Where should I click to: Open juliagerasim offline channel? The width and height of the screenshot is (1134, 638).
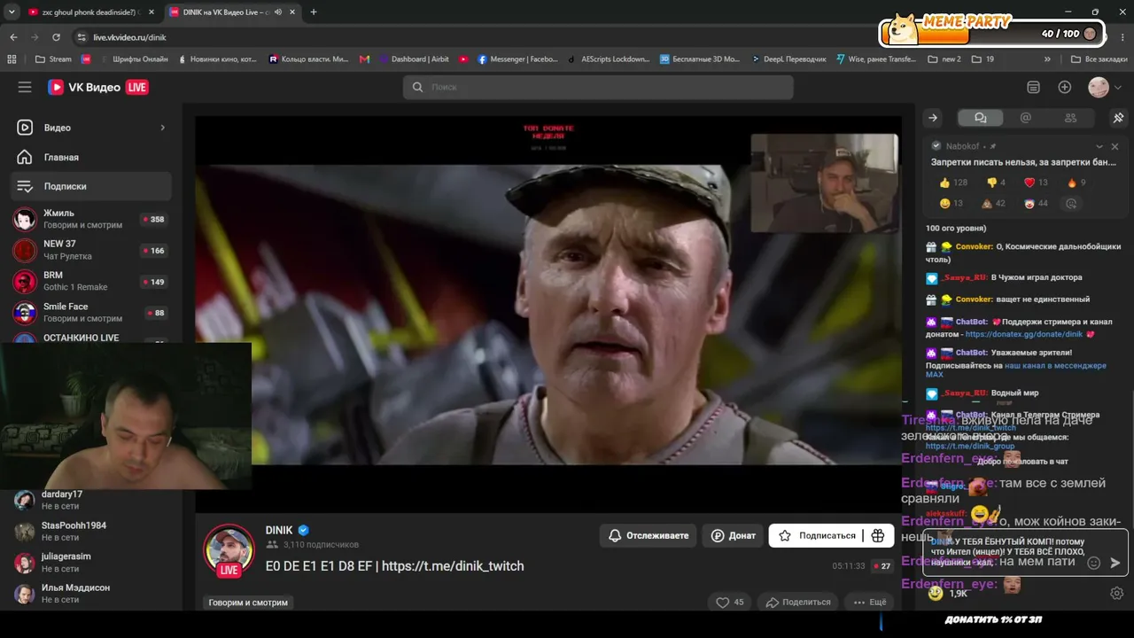tap(91, 562)
